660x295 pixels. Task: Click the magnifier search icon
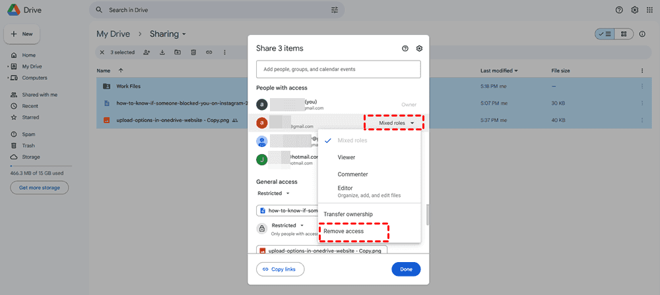pyautogui.click(x=100, y=10)
